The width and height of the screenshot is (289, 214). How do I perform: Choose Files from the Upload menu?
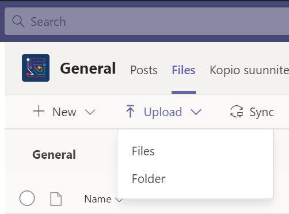[x=143, y=151]
